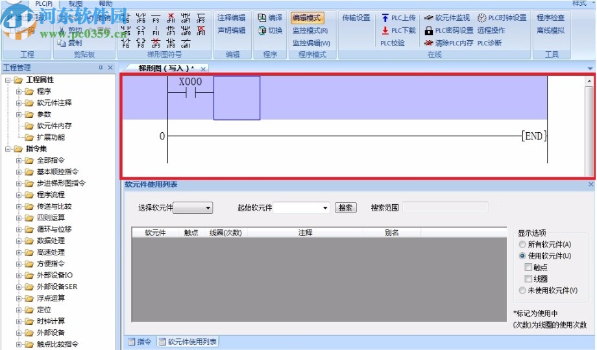Open PLC时钟设置 clock icon
597x350 pixels.
(481, 17)
